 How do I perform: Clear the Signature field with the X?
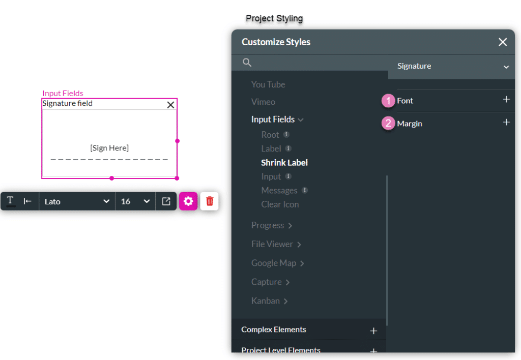pyautogui.click(x=170, y=104)
